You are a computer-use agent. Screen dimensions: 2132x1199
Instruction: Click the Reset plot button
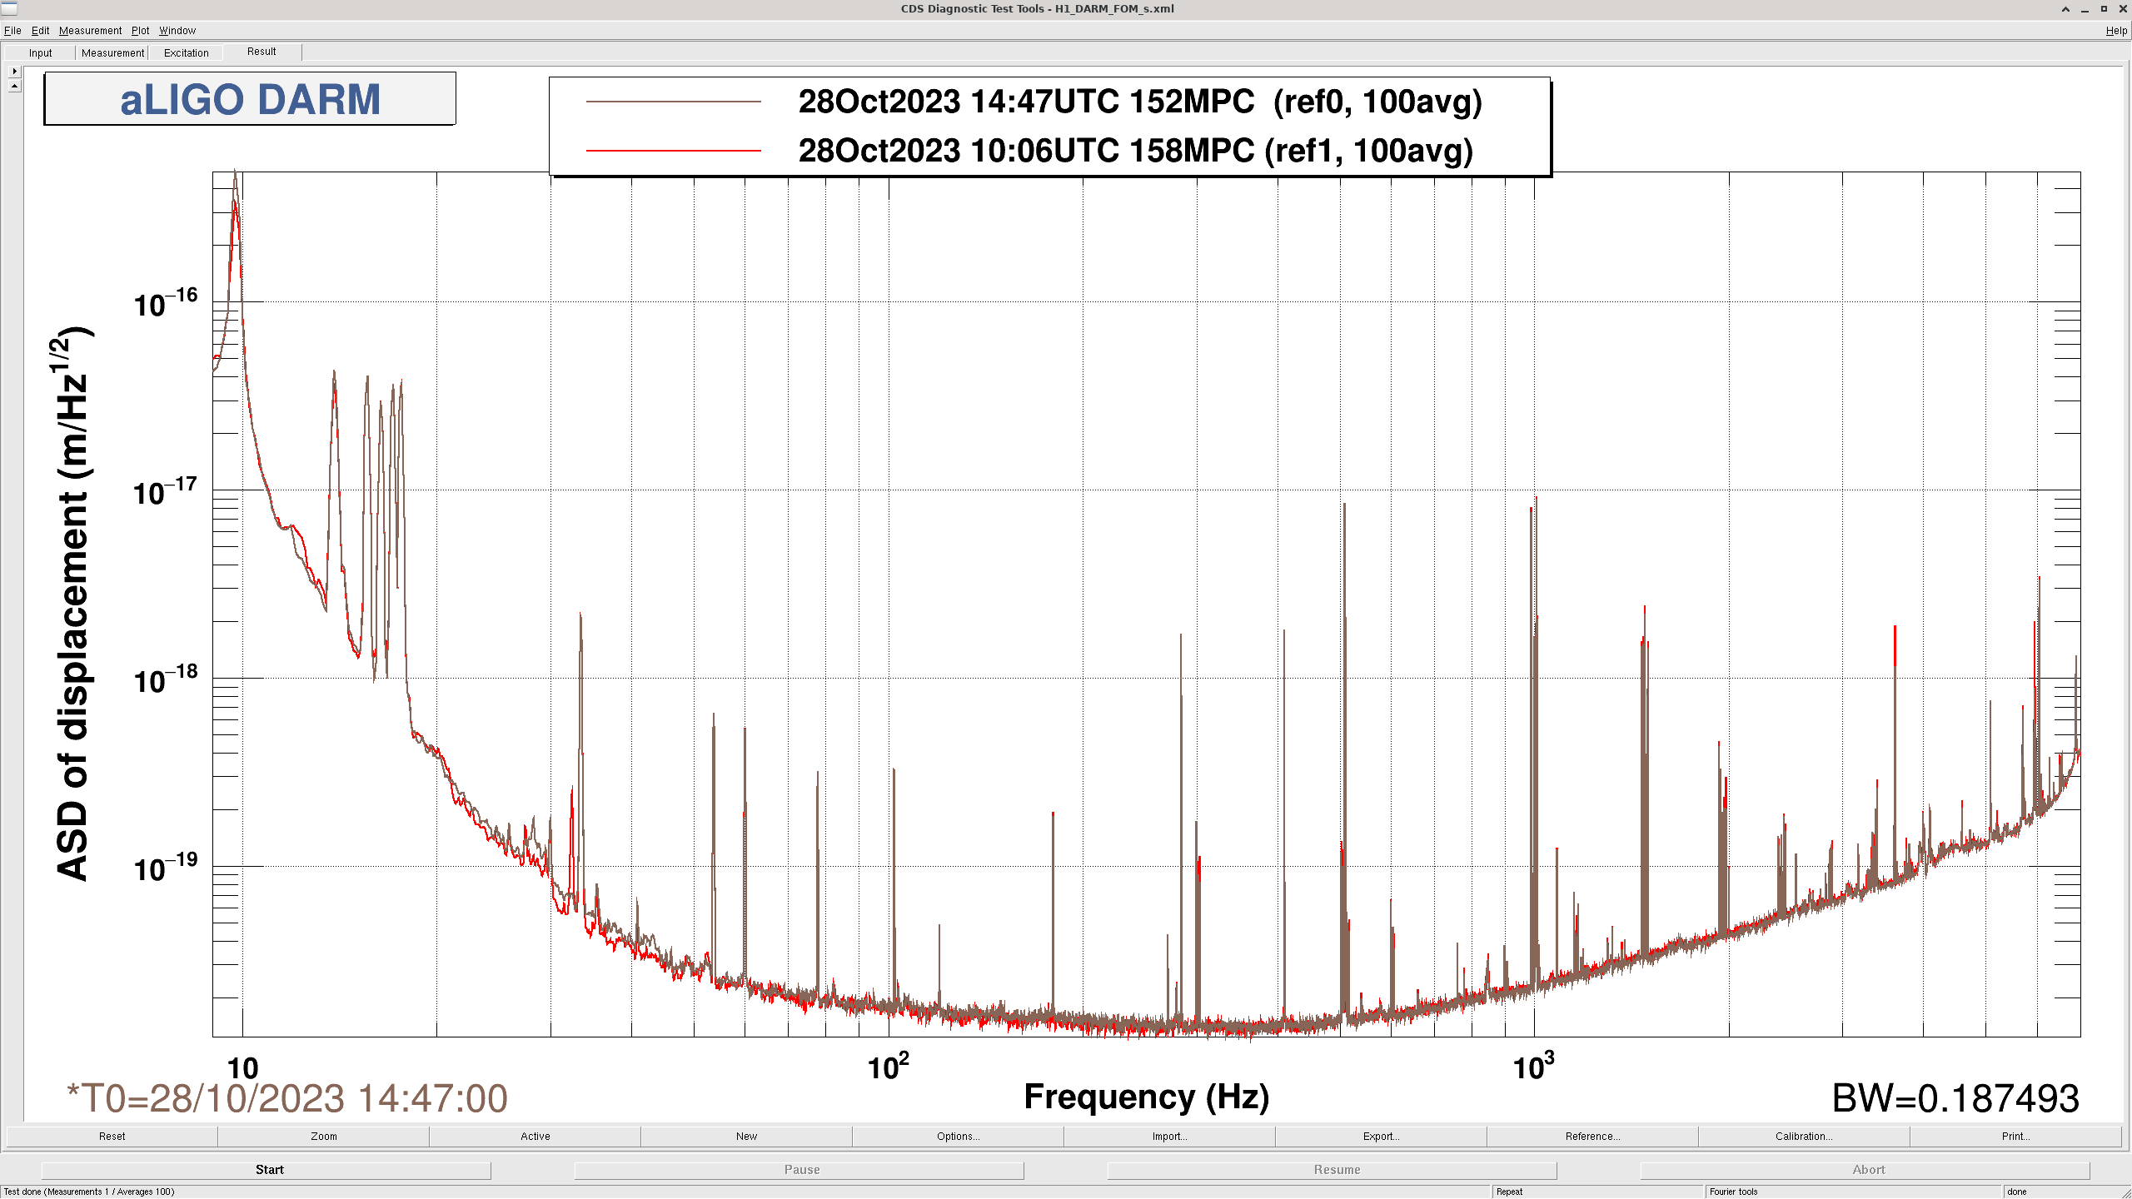[x=112, y=1137]
